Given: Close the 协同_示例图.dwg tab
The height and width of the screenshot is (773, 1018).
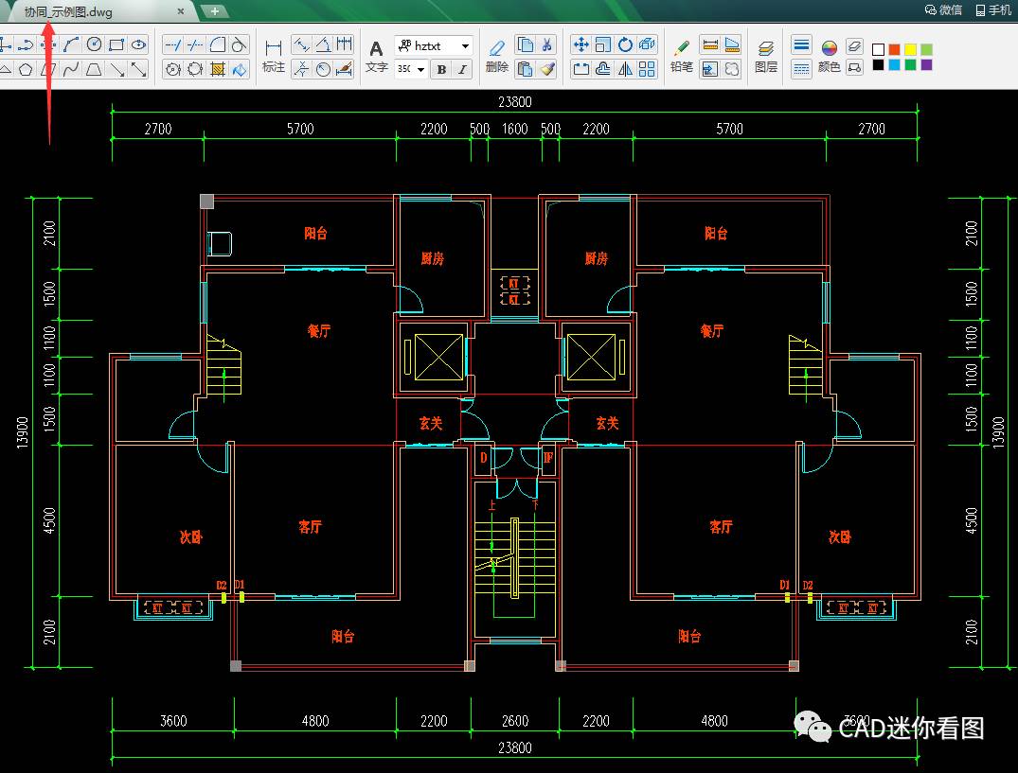Looking at the screenshot, I should (x=181, y=11).
